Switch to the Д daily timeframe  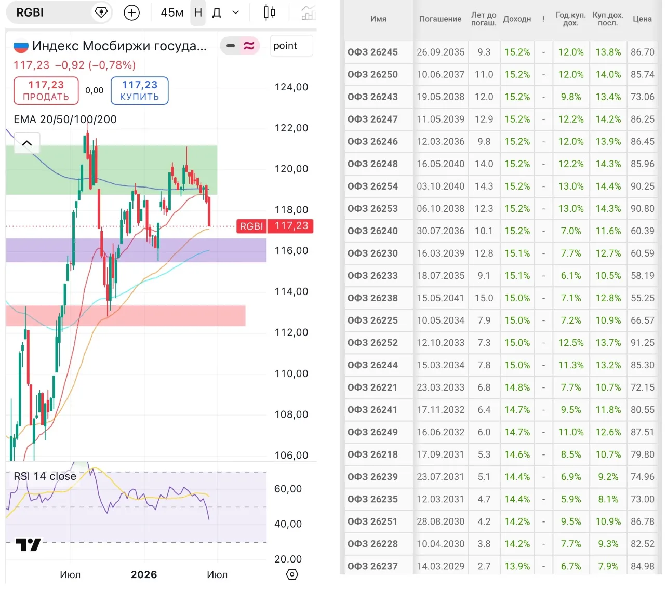[217, 12]
